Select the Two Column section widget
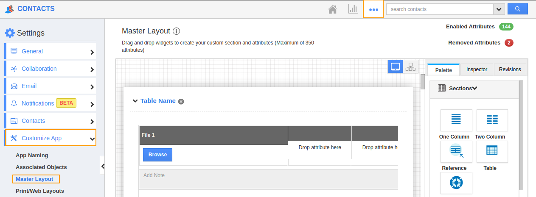536x197 pixels. tap(492, 120)
